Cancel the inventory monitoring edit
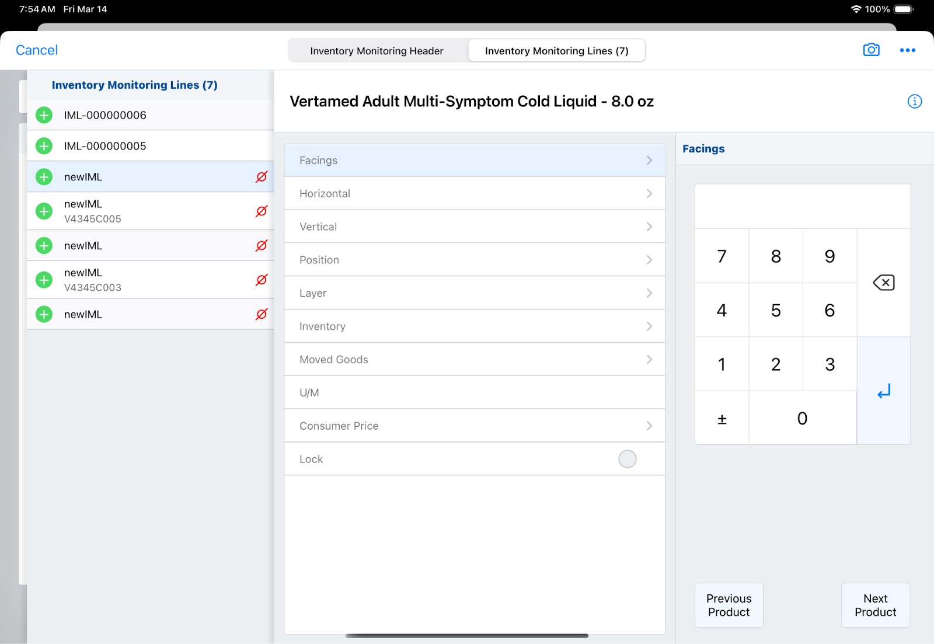This screenshot has height=644, width=934. click(x=36, y=50)
